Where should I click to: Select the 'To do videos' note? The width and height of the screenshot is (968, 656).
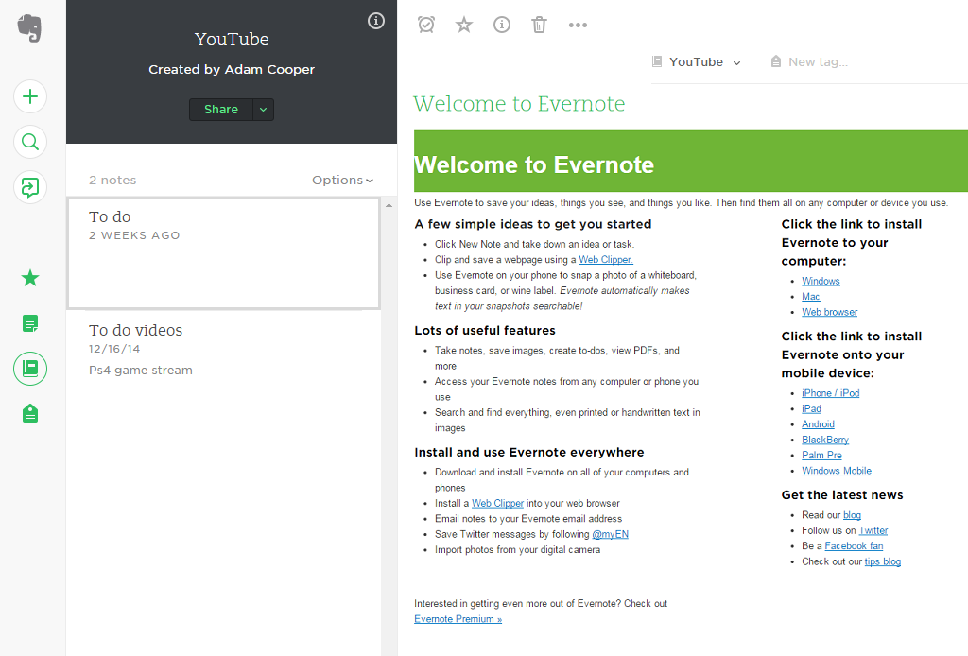(x=223, y=351)
